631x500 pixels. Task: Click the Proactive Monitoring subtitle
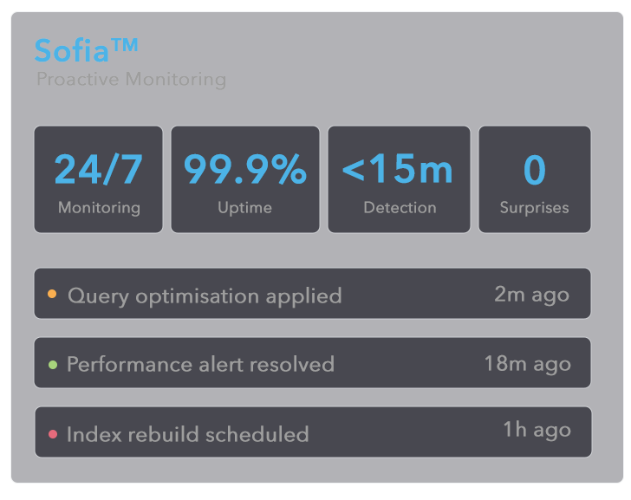coord(131,79)
